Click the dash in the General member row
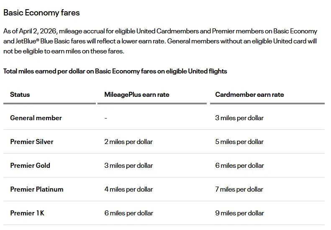The image size is (331, 230). coord(106,118)
